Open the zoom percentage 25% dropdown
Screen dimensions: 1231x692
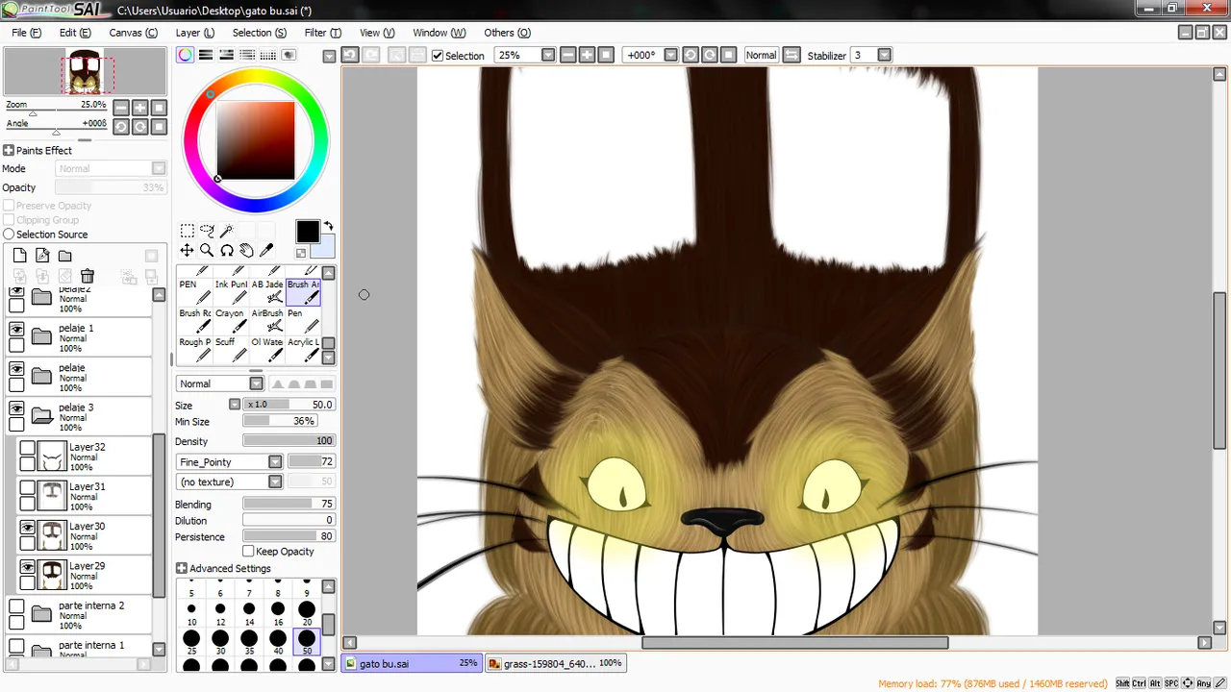pyautogui.click(x=548, y=55)
